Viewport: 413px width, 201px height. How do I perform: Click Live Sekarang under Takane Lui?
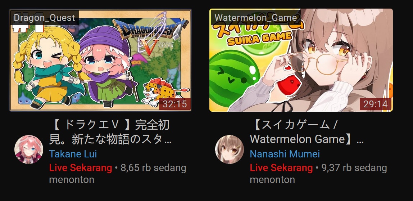tap(81, 168)
